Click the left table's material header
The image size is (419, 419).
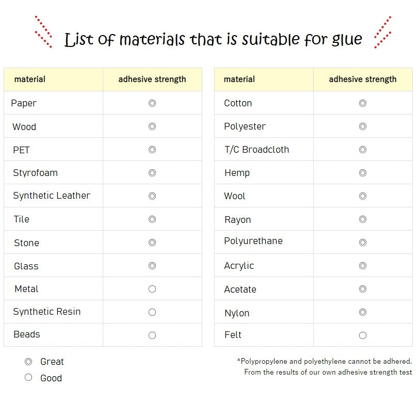point(54,79)
